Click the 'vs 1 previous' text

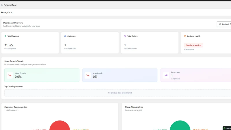tap(176, 79)
